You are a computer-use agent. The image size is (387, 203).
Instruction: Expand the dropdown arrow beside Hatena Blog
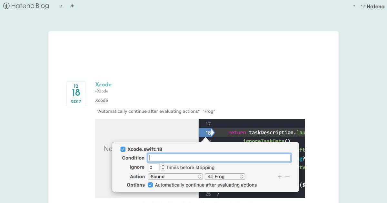point(61,6)
